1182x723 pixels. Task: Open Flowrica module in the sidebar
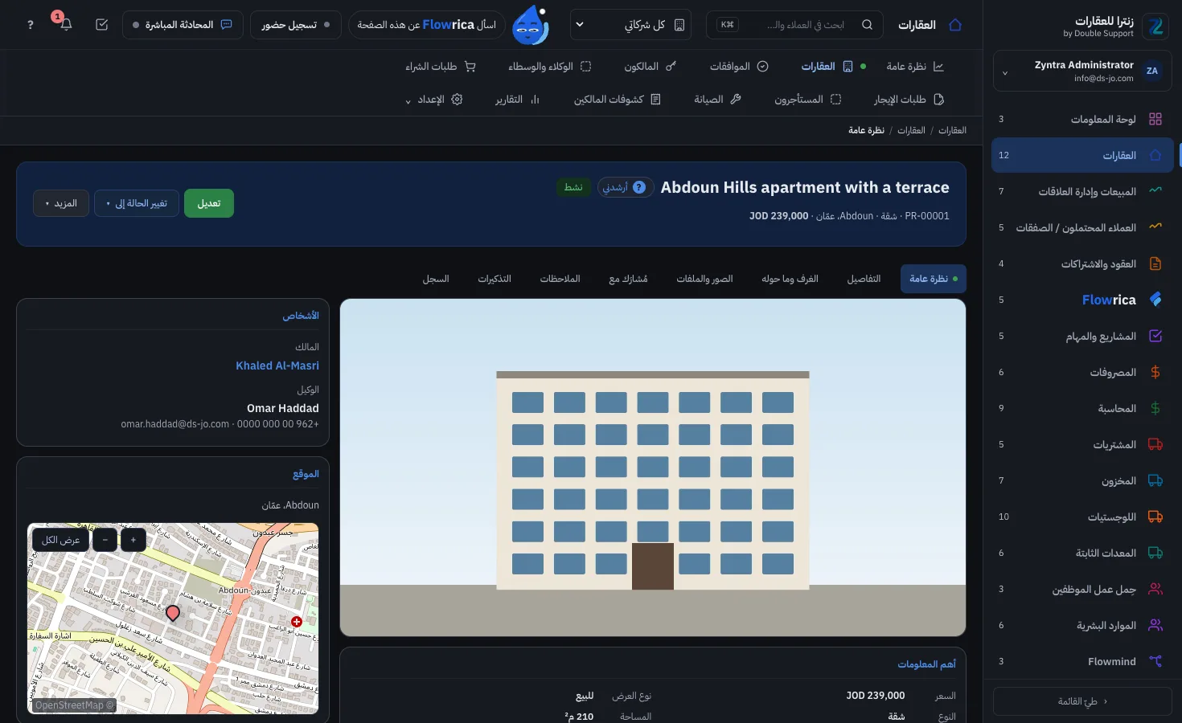coord(1082,300)
